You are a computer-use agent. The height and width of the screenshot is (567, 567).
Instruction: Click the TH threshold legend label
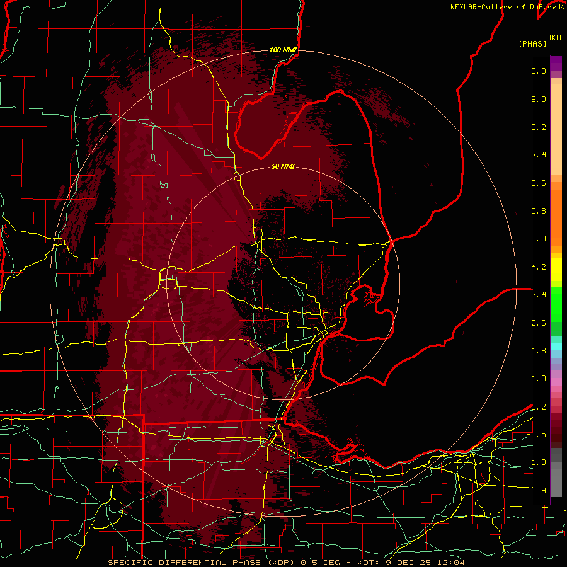pyautogui.click(x=541, y=491)
